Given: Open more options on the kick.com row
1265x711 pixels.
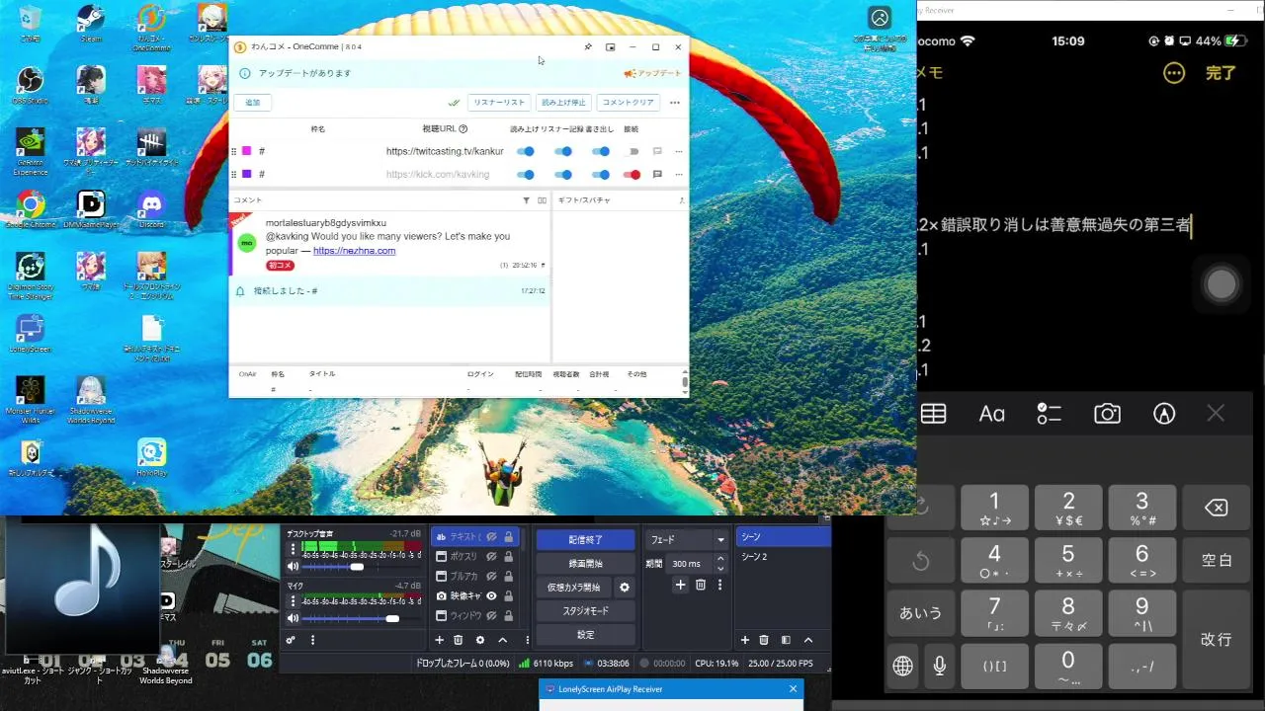Looking at the screenshot, I should (x=679, y=175).
